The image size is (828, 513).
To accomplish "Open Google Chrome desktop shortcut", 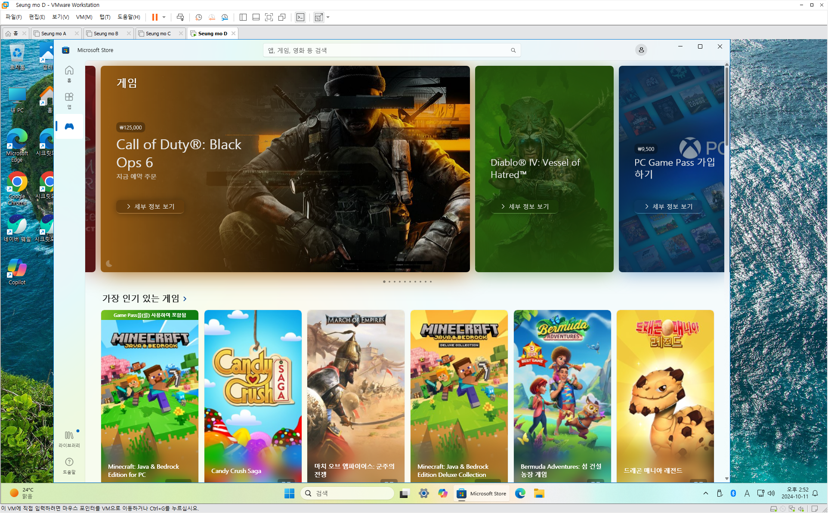I will point(17,188).
